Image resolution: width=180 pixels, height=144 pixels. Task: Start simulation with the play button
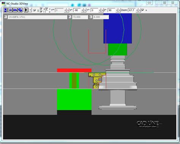coord(26,10)
